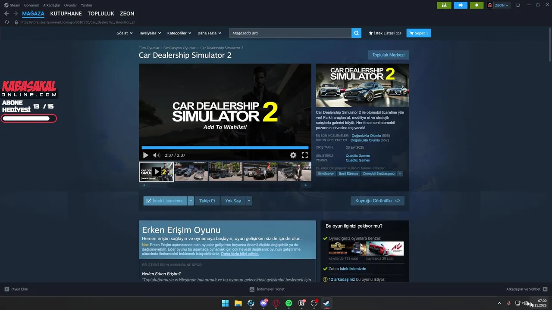Open OBS Studio in taskbar
This screenshot has width=552, height=310.
(x=314, y=303)
